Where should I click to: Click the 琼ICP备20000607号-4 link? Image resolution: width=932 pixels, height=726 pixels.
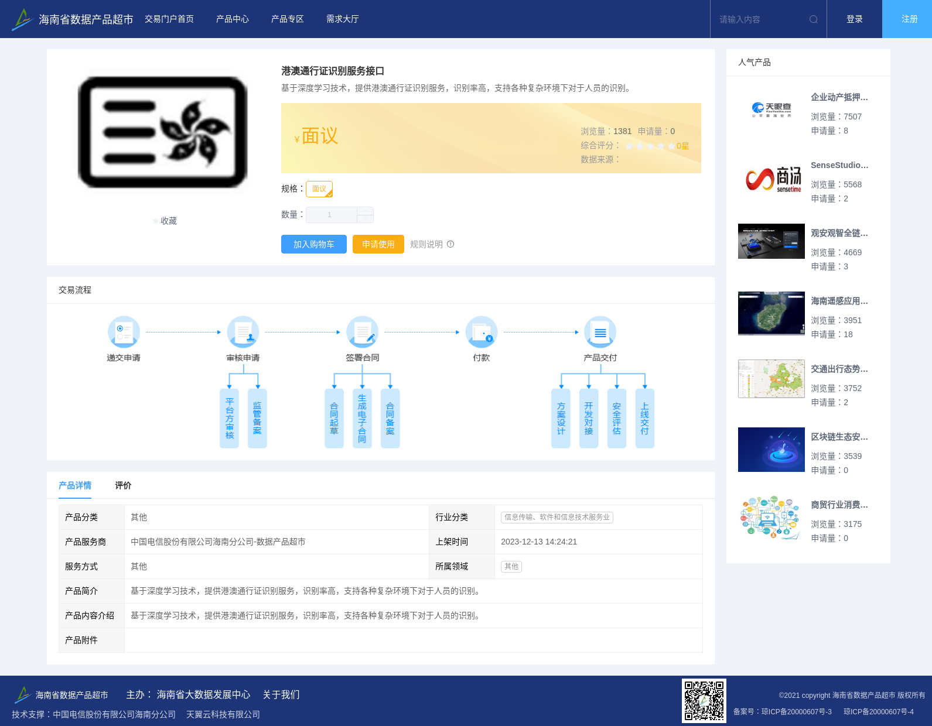tap(879, 712)
